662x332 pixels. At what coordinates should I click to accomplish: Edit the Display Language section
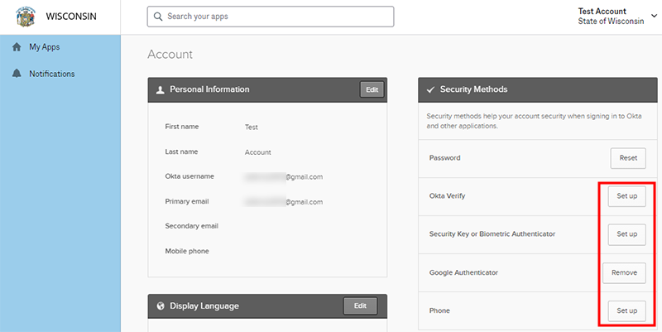coord(360,306)
